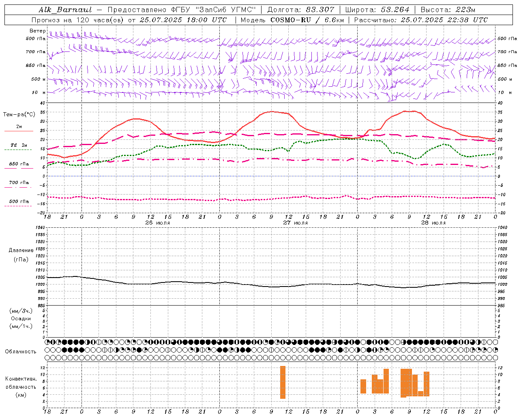Click the 2м temperature legend entry

pyautogui.click(x=19, y=126)
